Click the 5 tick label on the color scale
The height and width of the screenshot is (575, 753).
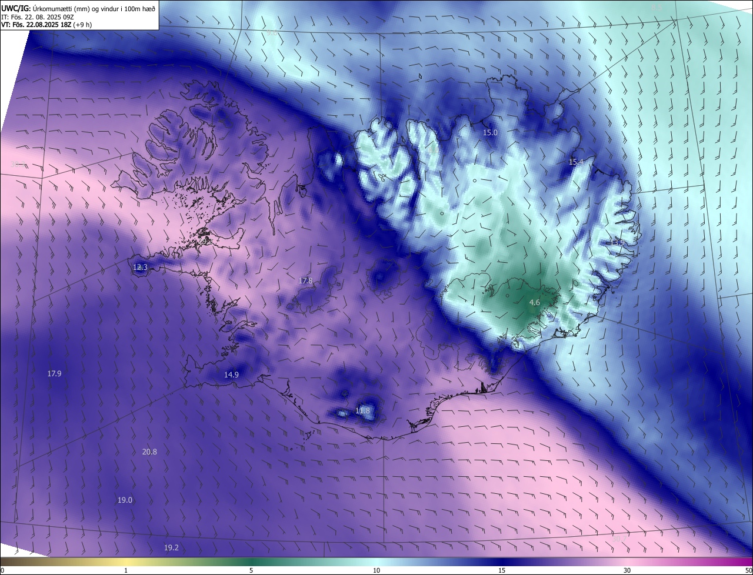pyautogui.click(x=251, y=570)
